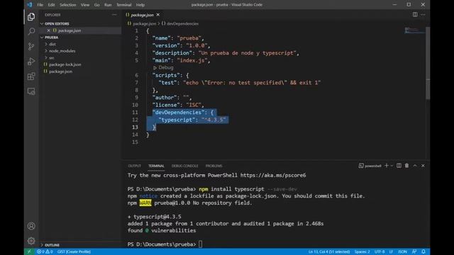The height and width of the screenshot is (255, 454).
Task: Change indentation via Spaces: 2
Action: pyautogui.click(x=362, y=251)
